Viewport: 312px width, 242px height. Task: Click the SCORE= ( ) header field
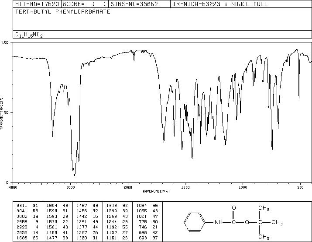tap(85, 4)
